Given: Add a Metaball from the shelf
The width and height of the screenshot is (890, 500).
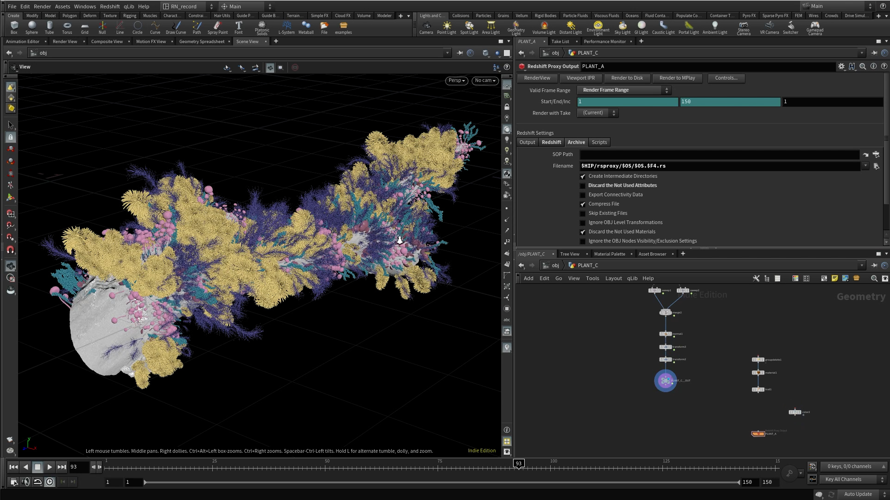Looking at the screenshot, I should coord(306,27).
